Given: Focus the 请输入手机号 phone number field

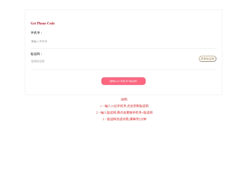Looking at the screenshot, I should point(123,42).
